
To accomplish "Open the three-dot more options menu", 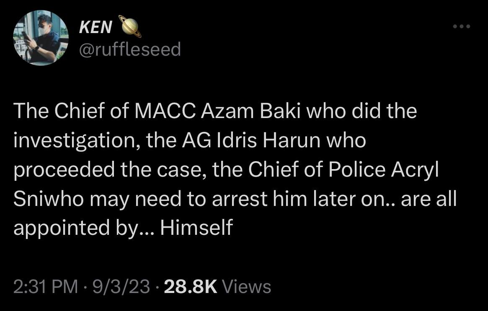I will click(462, 27).
